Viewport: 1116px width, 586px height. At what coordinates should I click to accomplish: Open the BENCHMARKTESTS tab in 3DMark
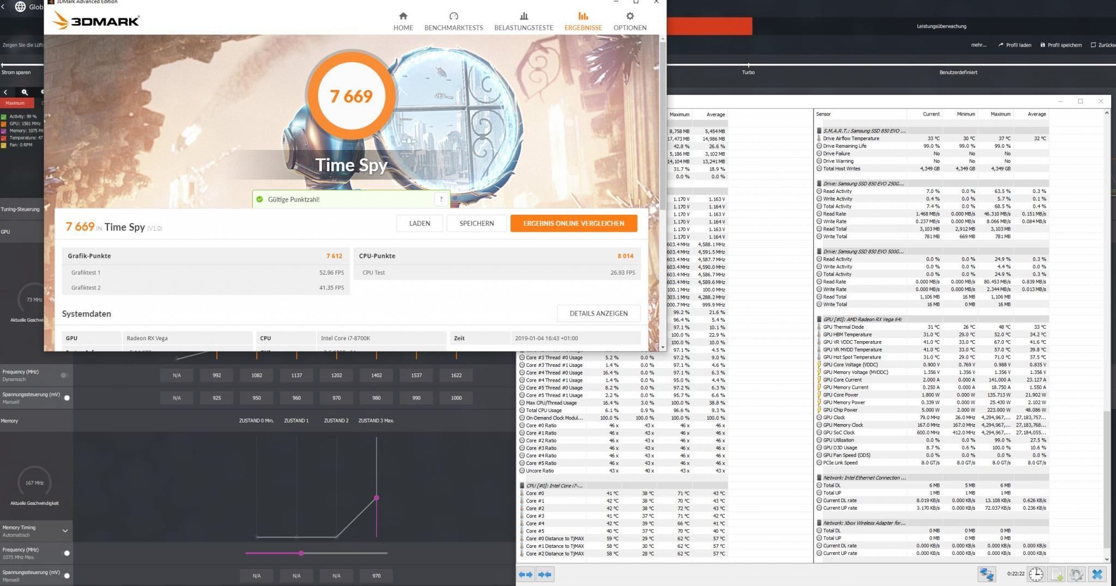[453, 21]
